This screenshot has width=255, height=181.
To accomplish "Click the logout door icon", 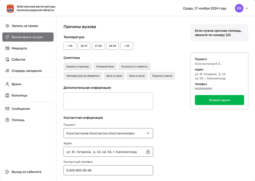I will [x=7, y=172].
